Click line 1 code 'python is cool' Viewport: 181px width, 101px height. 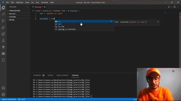point(55,13)
